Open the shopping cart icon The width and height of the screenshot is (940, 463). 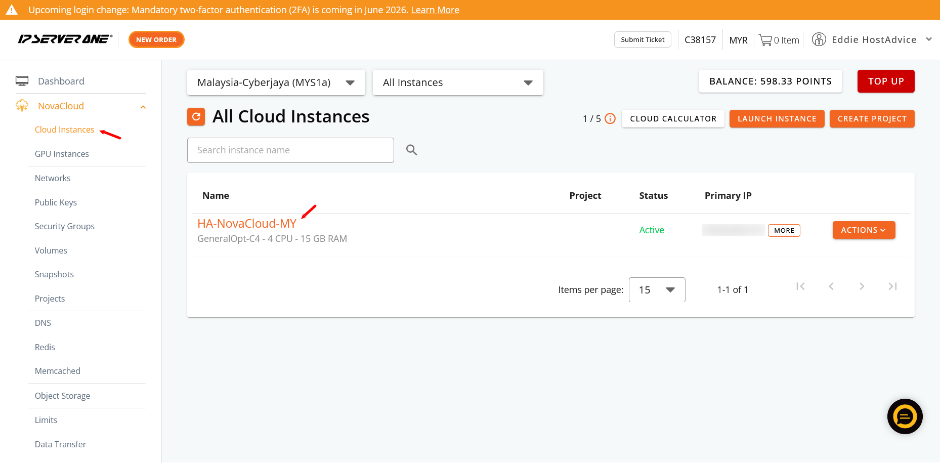tap(765, 40)
